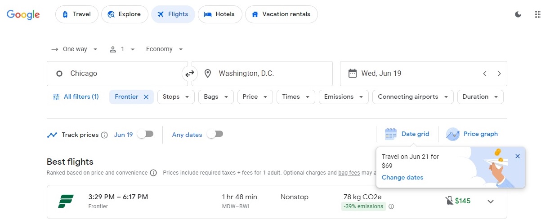Enable price tracking for Jun 19

pyautogui.click(x=145, y=134)
